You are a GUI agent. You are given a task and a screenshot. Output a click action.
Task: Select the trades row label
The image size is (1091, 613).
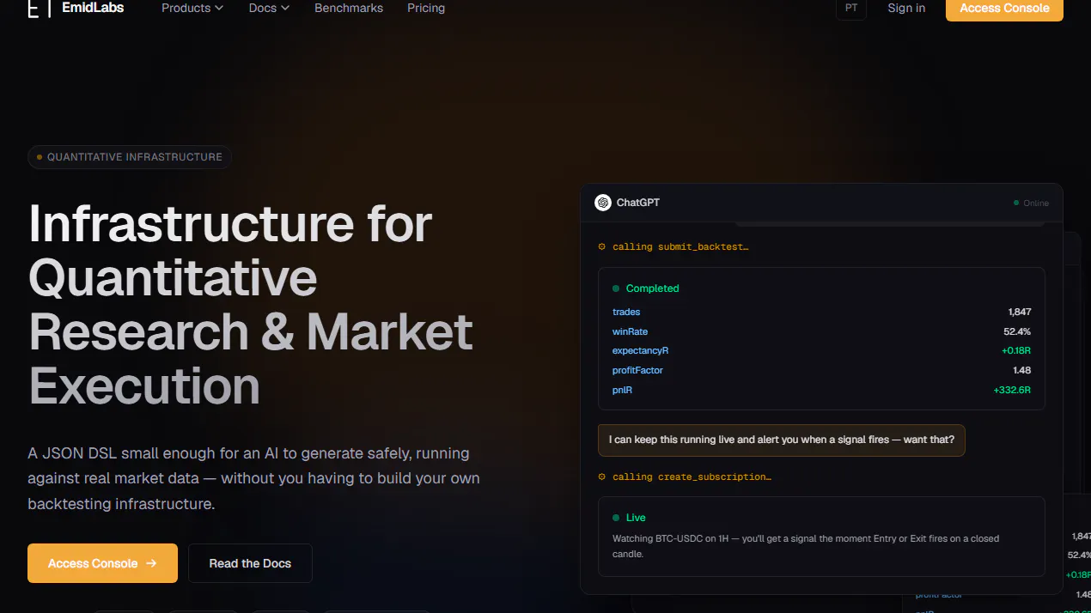626,312
